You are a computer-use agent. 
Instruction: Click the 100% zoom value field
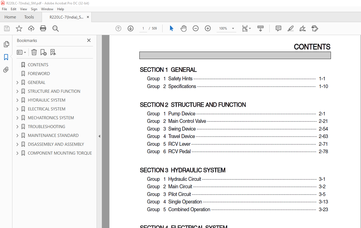[x=223, y=28]
